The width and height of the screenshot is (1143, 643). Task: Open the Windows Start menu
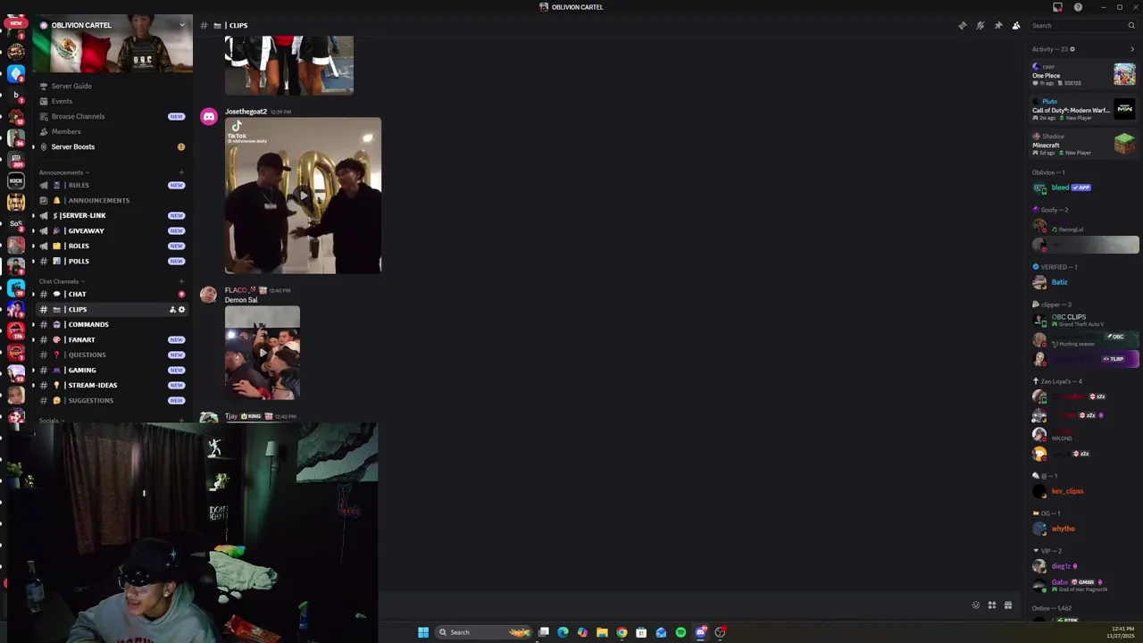[x=423, y=632]
